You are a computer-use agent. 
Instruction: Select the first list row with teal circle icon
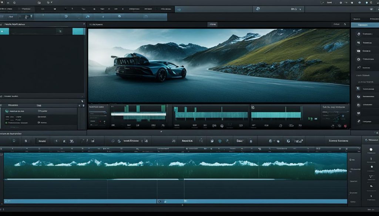[x=40, y=111]
